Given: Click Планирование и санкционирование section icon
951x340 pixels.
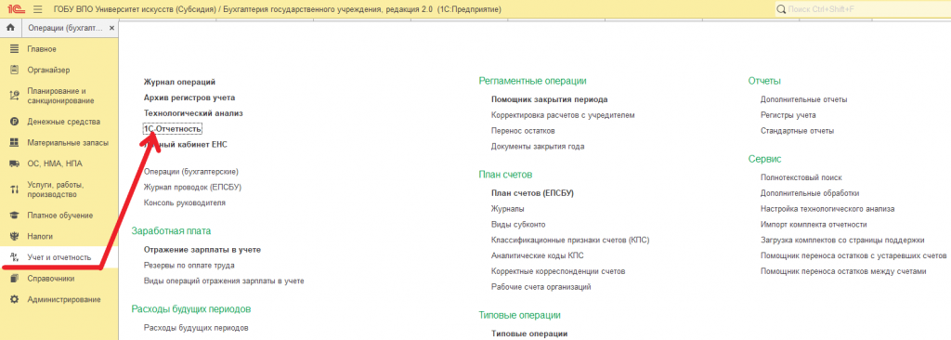Looking at the screenshot, I should [15, 96].
